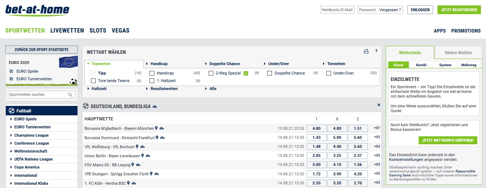486x188 pixels.
Task: Click the green info icon beside 2-Weg Spezial
Action: point(246,73)
